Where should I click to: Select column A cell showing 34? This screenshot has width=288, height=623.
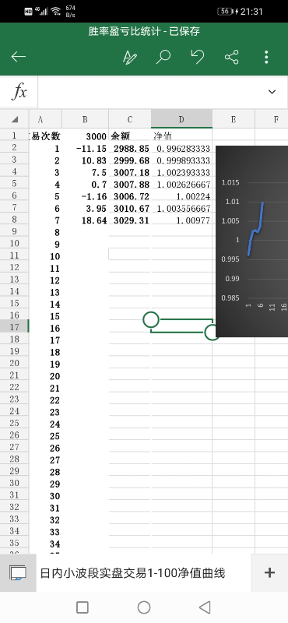45,544
